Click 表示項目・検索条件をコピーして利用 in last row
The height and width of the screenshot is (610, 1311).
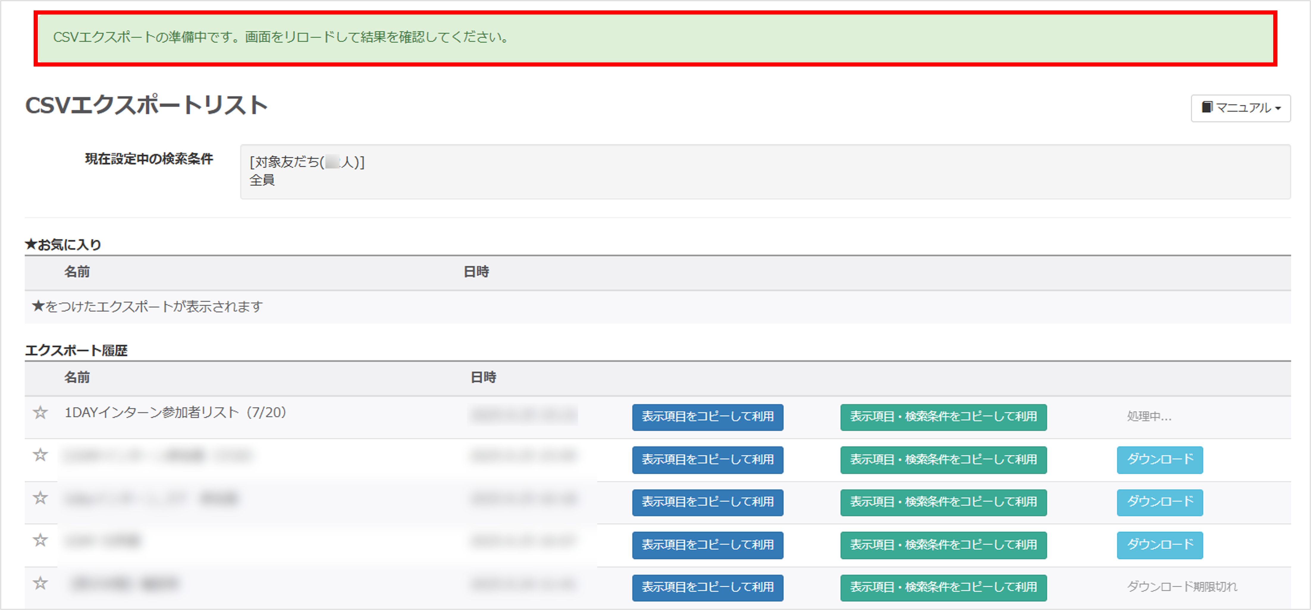pyautogui.click(x=943, y=588)
